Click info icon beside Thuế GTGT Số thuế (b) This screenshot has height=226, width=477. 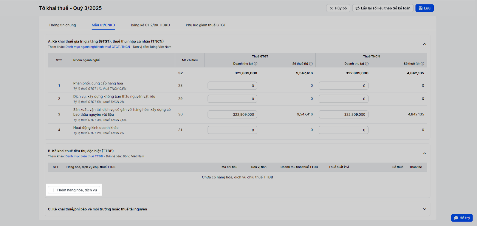click(x=311, y=64)
